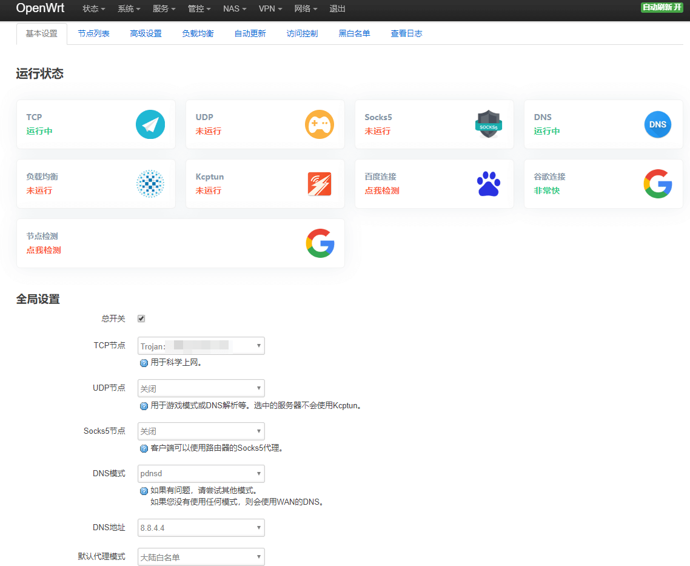690x566 pixels.
Task: Click the Baidu paw icon
Action: click(x=489, y=184)
